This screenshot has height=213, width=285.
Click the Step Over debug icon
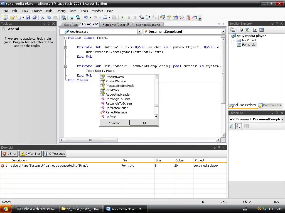[x=148, y=17]
